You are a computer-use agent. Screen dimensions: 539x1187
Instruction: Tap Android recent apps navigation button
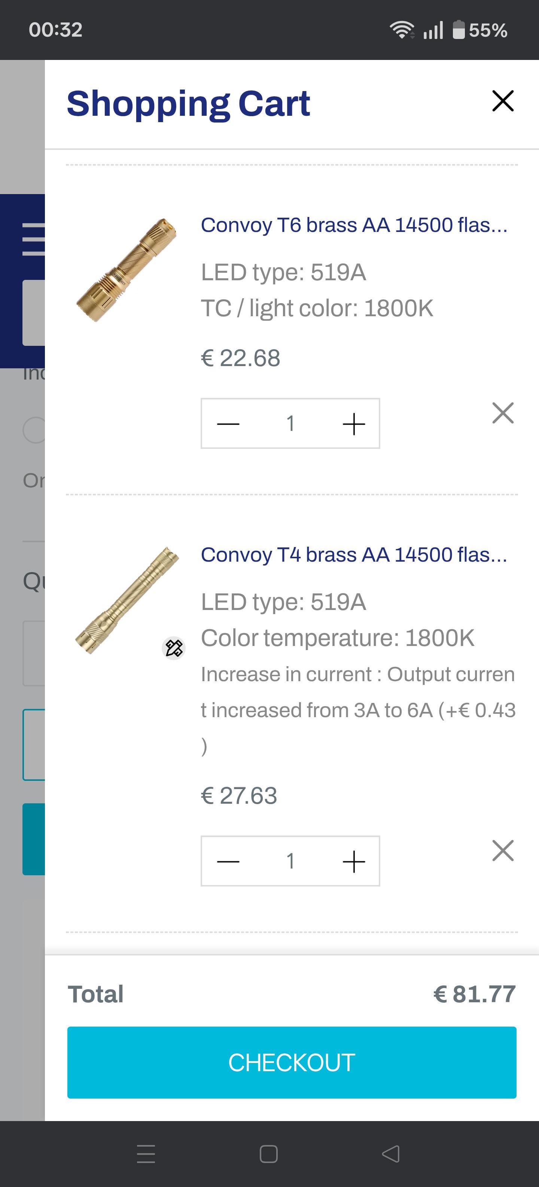146,1154
